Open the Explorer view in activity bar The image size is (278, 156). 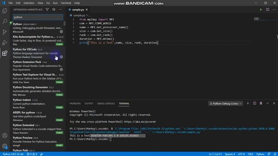(5, 11)
